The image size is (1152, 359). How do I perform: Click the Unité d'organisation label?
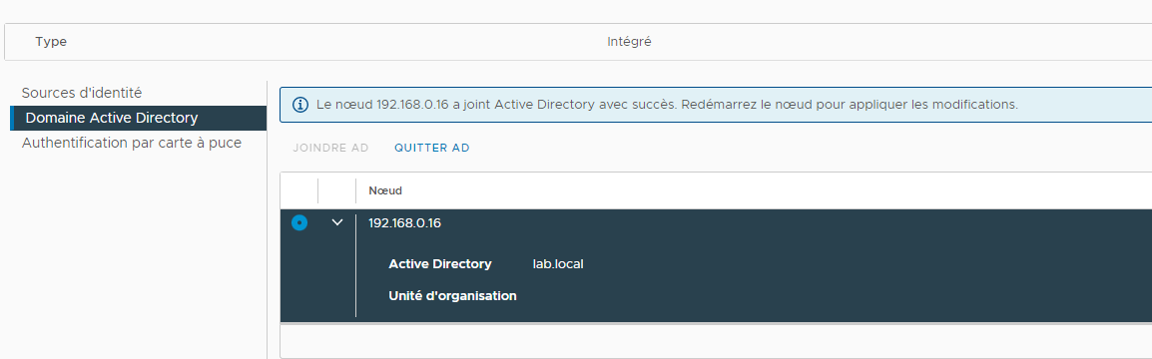452,296
